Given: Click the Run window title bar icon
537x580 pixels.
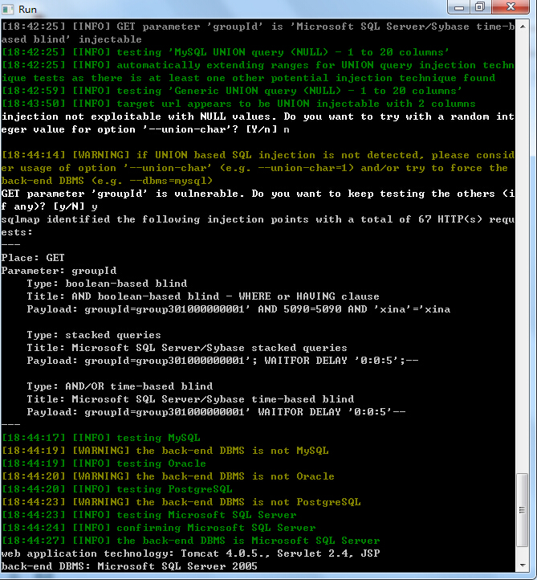Looking at the screenshot, I should click(8, 9).
